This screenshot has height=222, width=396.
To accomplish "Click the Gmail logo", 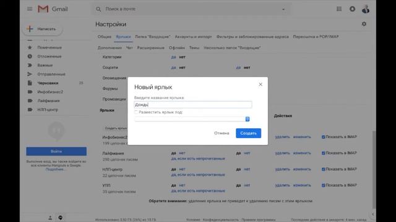I will point(53,9).
